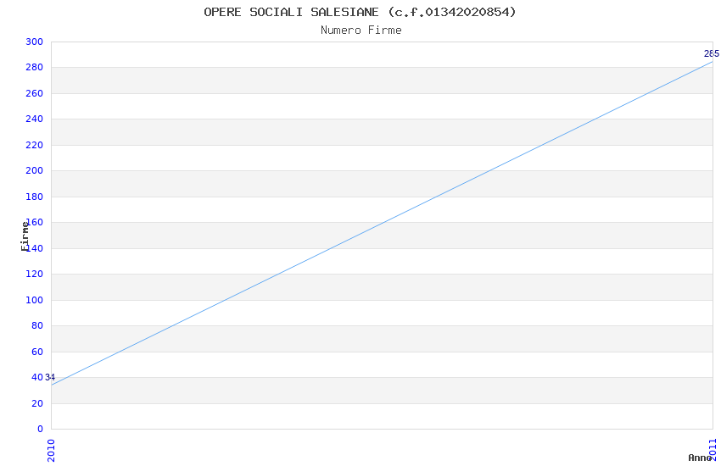
Task: Click the blue trend line
Action: (382, 223)
